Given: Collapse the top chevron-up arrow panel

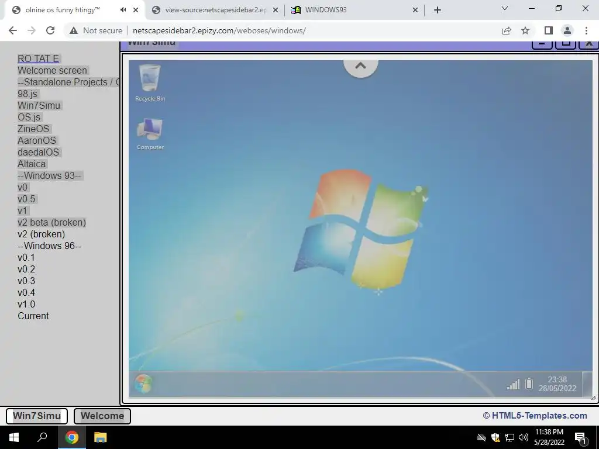Looking at the screenshot, I should click(x=360, y=66).
